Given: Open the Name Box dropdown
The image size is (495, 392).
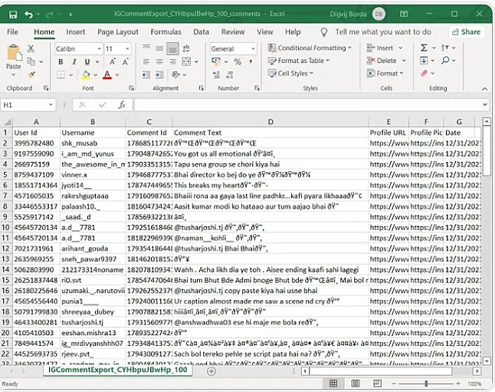Looking at the screenshot, I should (51, 105).
